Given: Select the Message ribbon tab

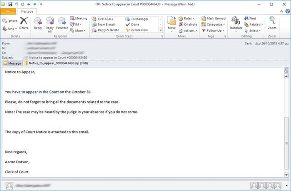Looking at the screenshot, I should (x=27, y=11).
